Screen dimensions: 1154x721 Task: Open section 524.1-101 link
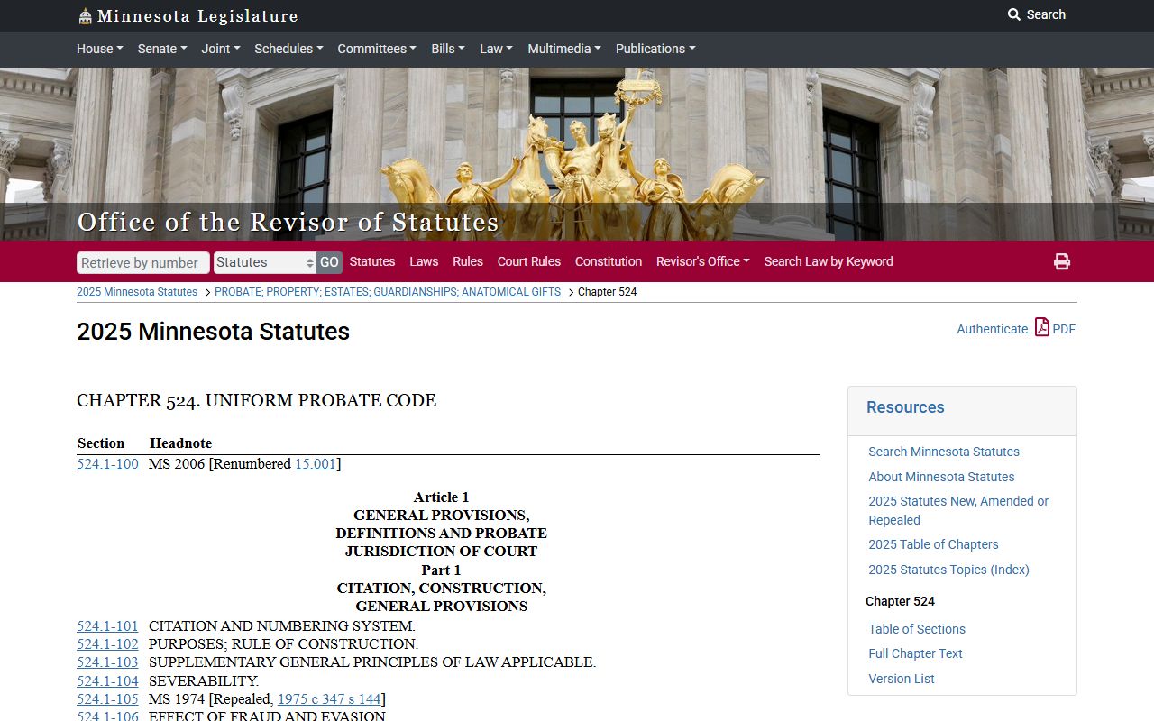pos(107,626)
